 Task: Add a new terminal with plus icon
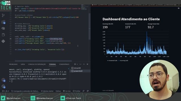tap(75, 64)
